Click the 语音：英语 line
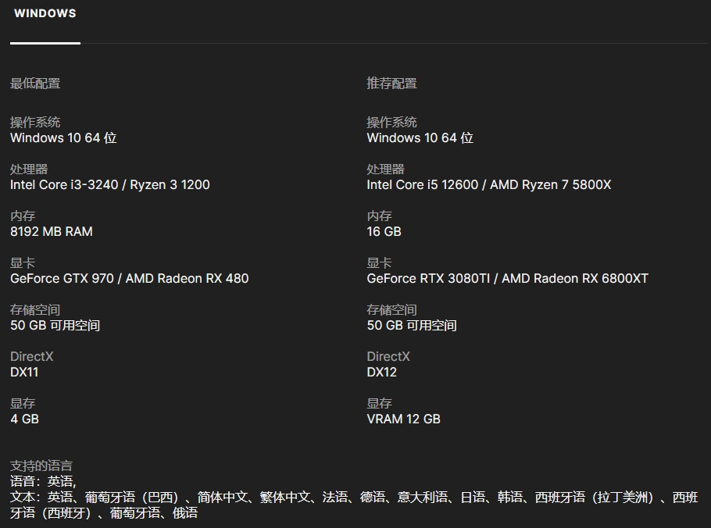Image resolution: width=711 pixels, height=528 pixels. click(43, 481)
